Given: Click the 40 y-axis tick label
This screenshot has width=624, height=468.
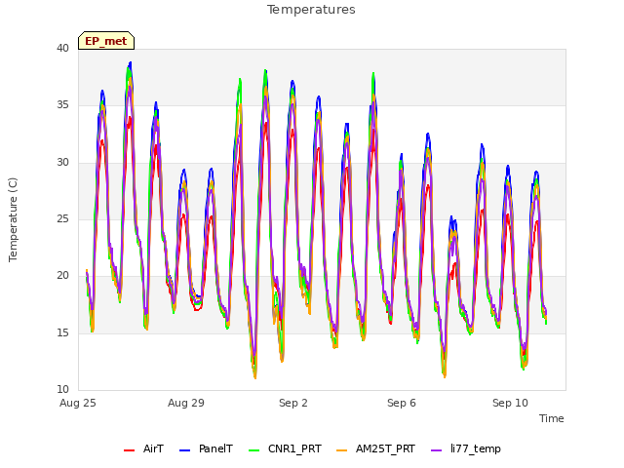Looking at the screenshot, I should coord(62,48).
